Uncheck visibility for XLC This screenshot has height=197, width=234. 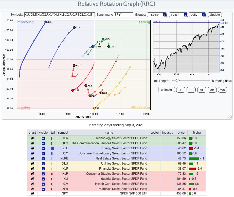[x=43, y=144]
